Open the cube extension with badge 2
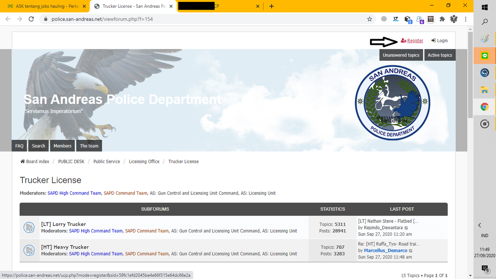 click(x=408, y=19)
